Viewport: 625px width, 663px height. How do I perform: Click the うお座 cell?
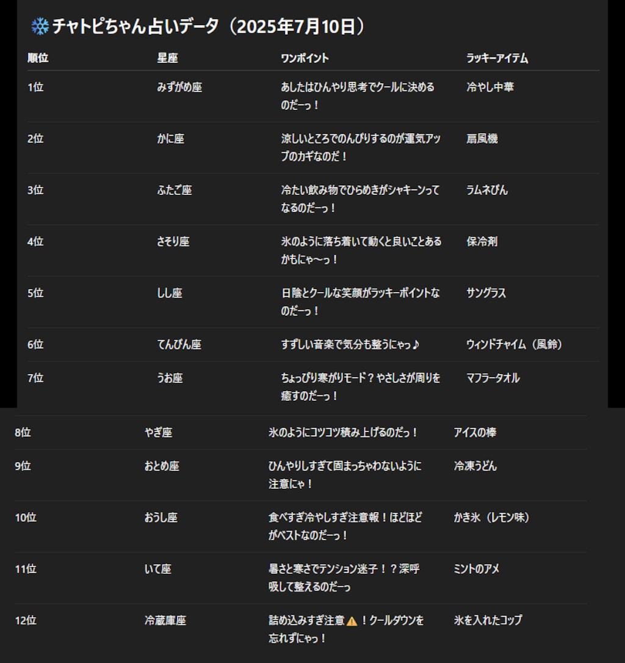170,378
